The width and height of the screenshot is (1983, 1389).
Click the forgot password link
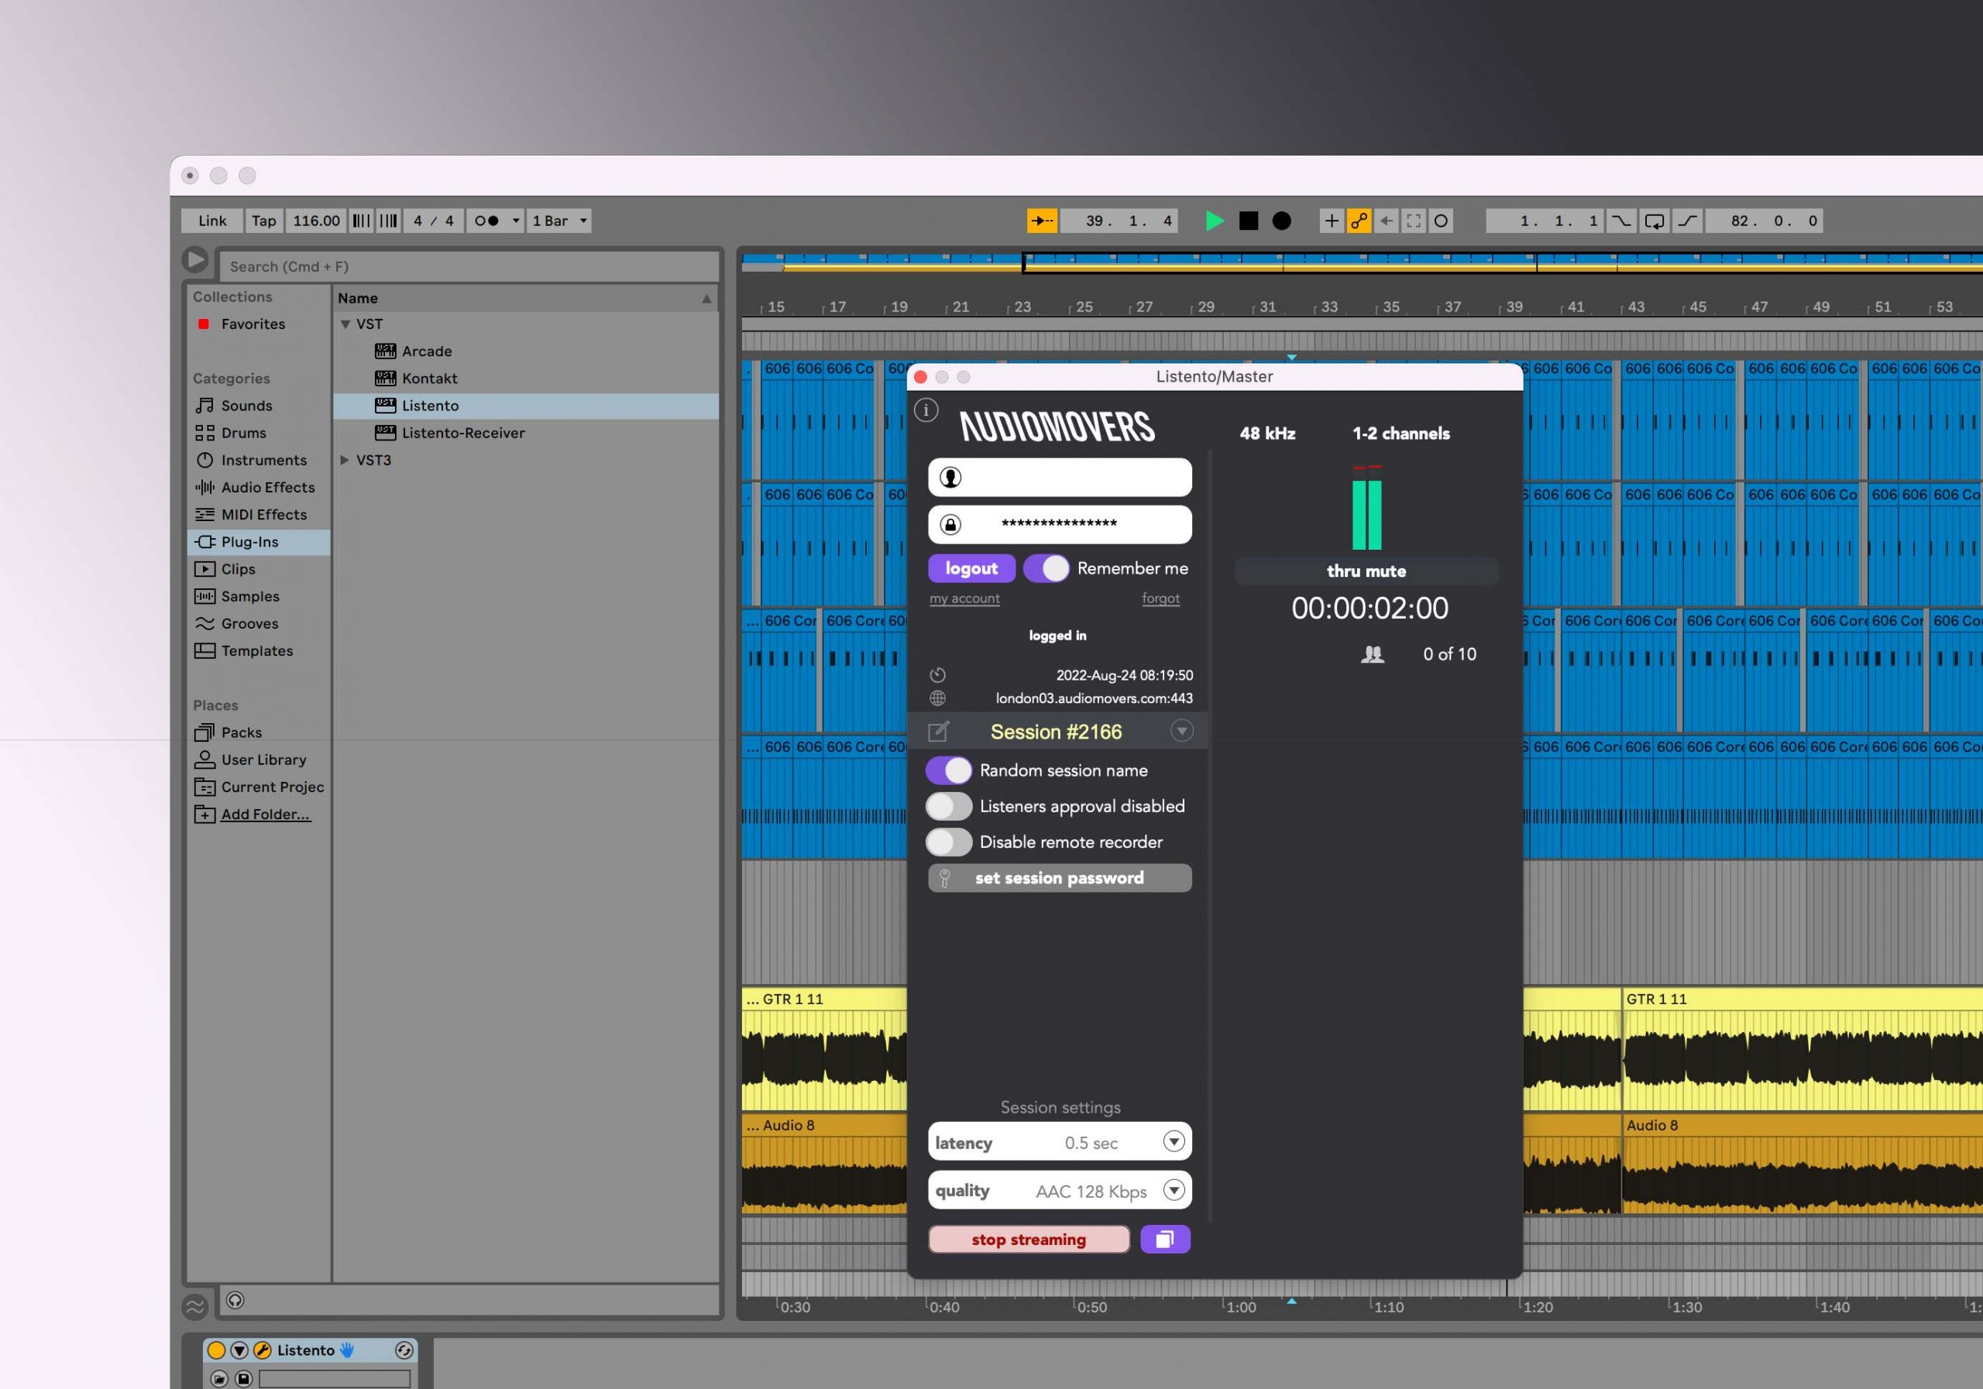[1160, 598]
